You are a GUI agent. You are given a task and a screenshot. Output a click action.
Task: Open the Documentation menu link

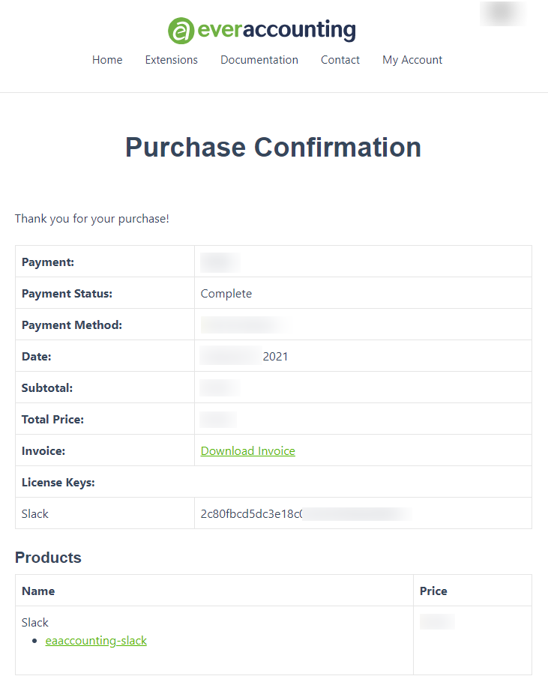click(x=259, y=60)
